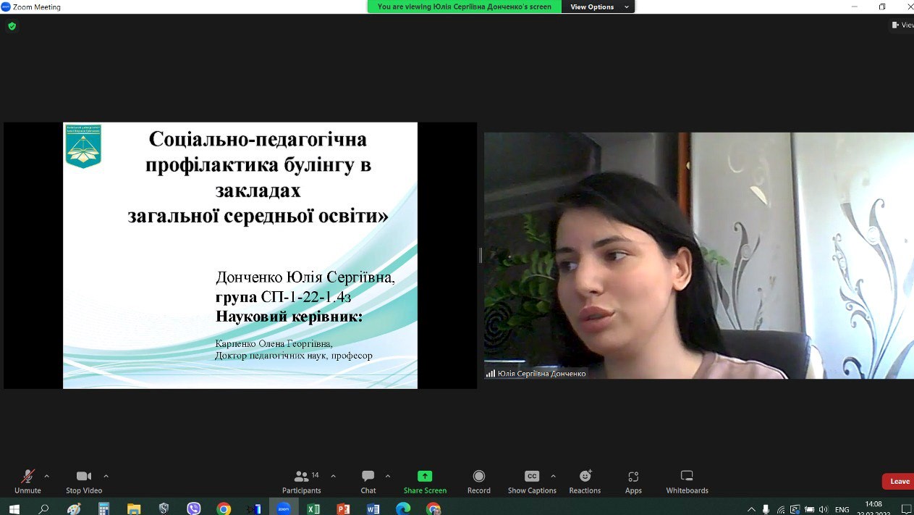Image resolution: width=914 pixels, height=515 pixels.
Task: Click the View button at top right
Action: click(x=902, y=25)
